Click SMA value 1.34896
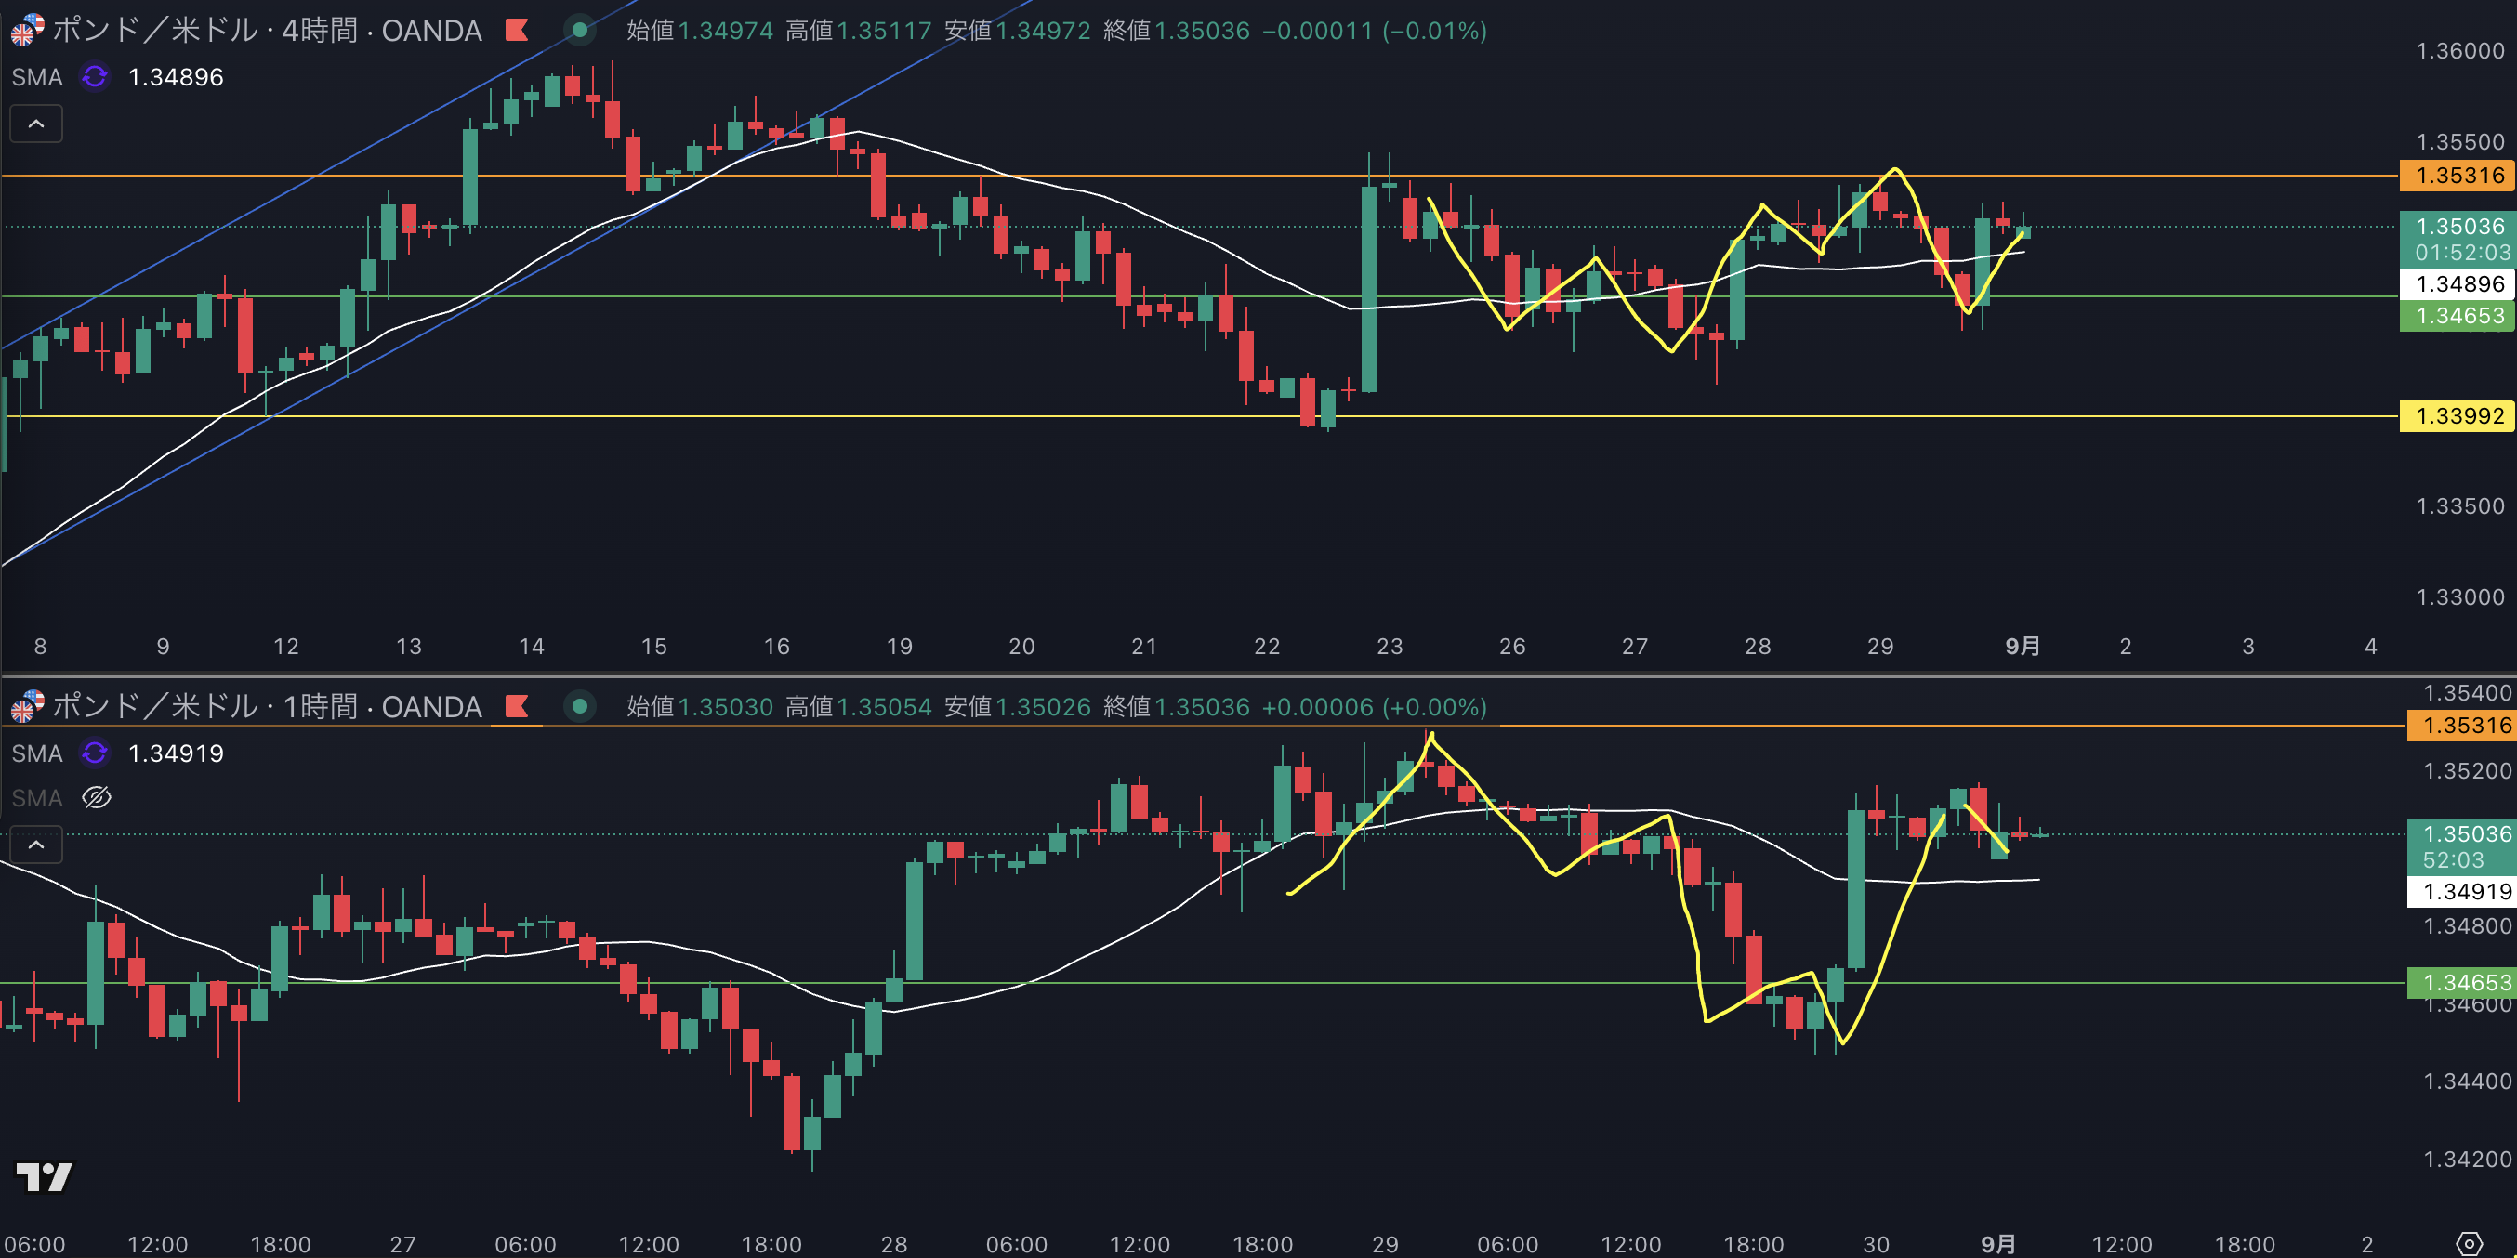This screenshot has width=2517, height=1258. click(x=176, y=76)
